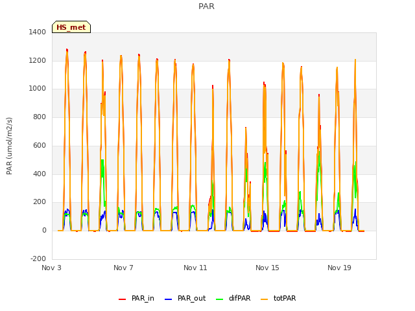Click the PAR chart title
Screen dimensions: 415x311
click(206, 6)
